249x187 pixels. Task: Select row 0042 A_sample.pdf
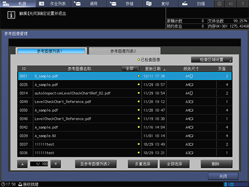coord(125,127)
